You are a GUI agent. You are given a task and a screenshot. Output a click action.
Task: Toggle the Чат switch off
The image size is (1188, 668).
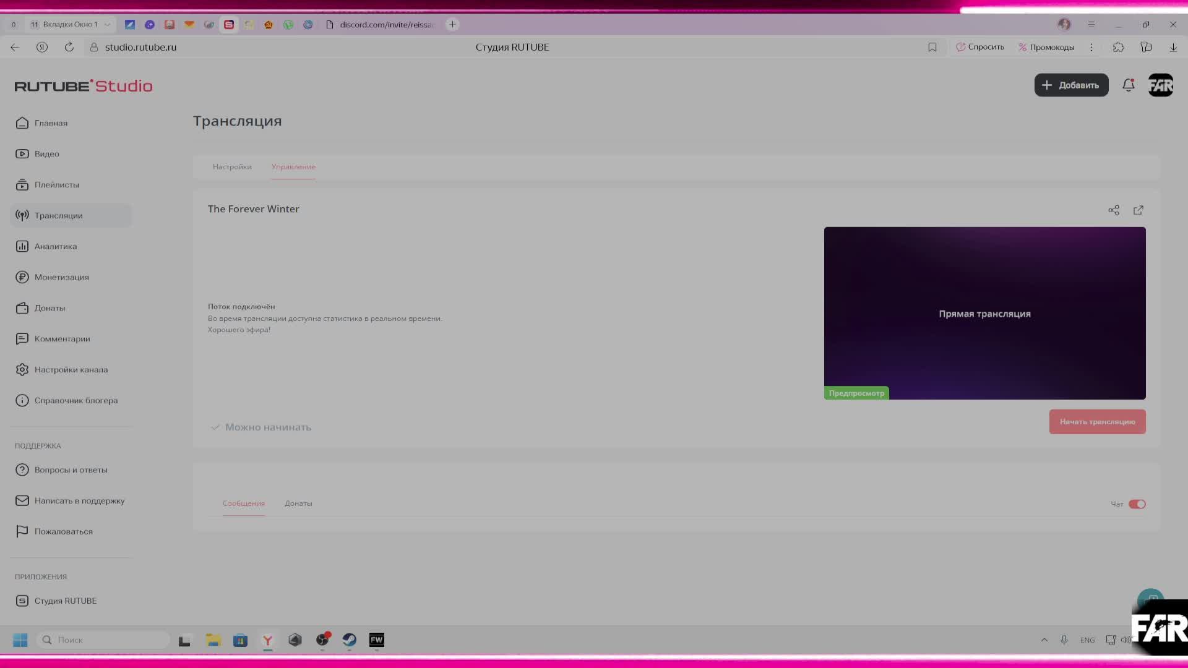tap(1137, 504)
